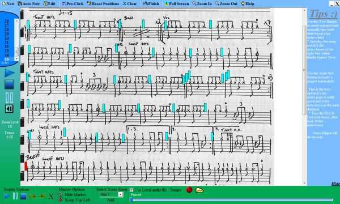The image size is (340, 204).
Task: Open the yellow folder icon to load audio
Action: (x=199, y=190)
